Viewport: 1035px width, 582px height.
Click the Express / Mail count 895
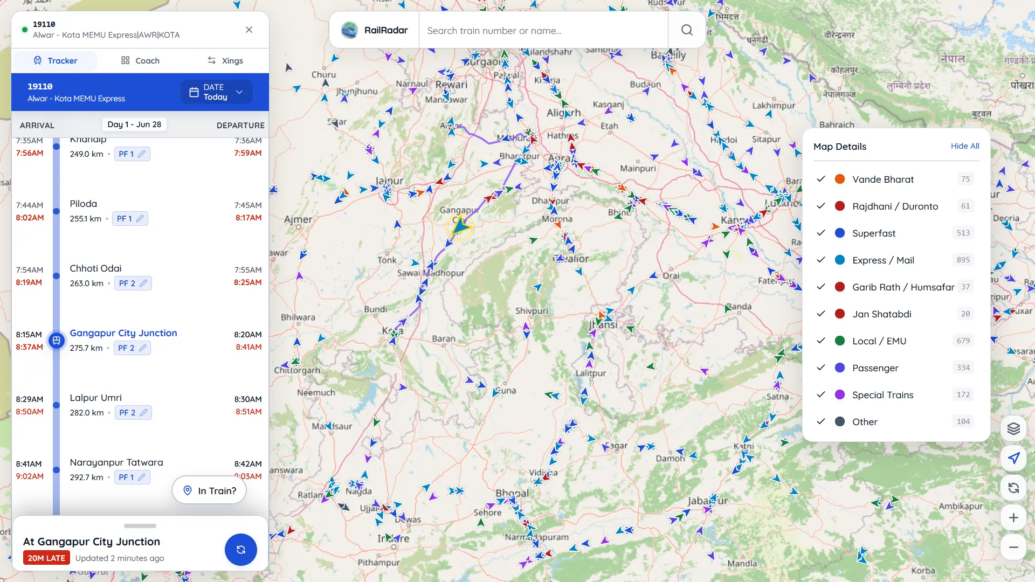[x=963, y=260]
